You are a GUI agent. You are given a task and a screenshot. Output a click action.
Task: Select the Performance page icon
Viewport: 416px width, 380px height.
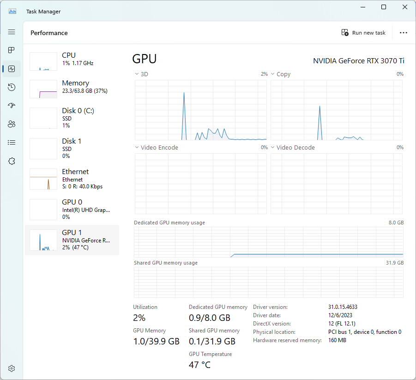point(12,69)
